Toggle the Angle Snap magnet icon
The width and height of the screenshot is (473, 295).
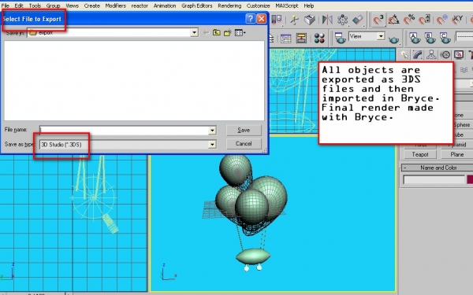click(393, 20)
